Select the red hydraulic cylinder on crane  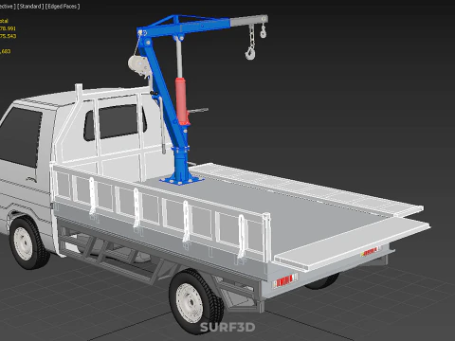tap(181, 101)
